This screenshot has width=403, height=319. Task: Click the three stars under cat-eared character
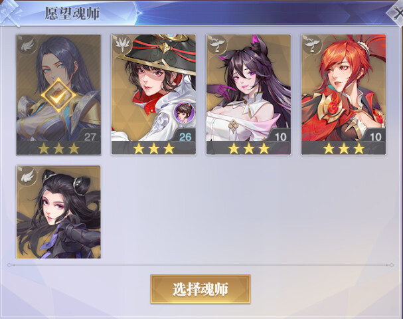coord(248,148)
